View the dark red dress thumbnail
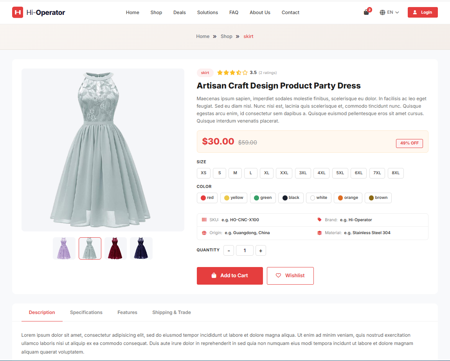The height and width of the screenshot is (361, 450). point(115,248)
